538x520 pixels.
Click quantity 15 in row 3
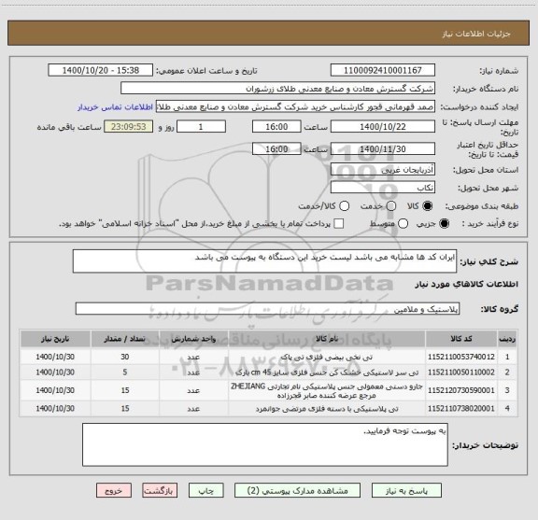tap(125, 390)
